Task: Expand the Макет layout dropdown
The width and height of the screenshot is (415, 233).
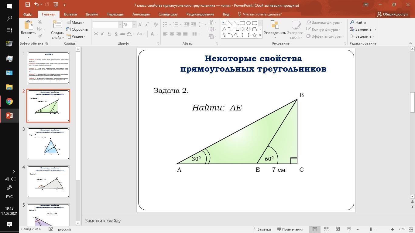Action: pos(75,22)
